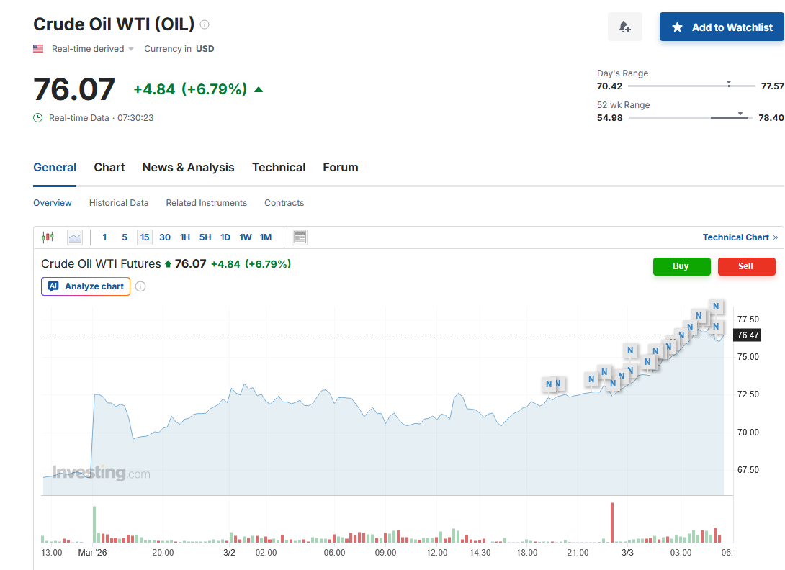Click the USD currency label
Image resolution: width=785 pixels, height=570 pixels.
205,48
